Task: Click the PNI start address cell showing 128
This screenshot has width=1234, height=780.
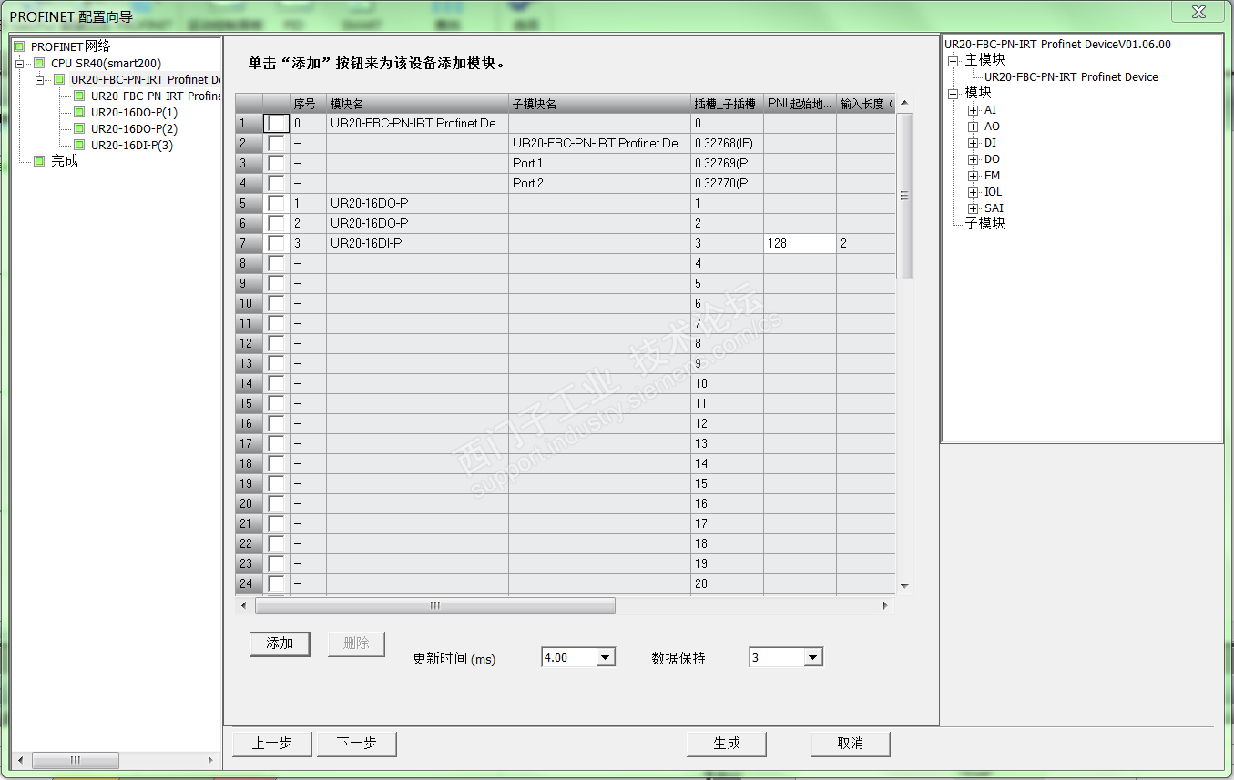Action: [800, 244]
